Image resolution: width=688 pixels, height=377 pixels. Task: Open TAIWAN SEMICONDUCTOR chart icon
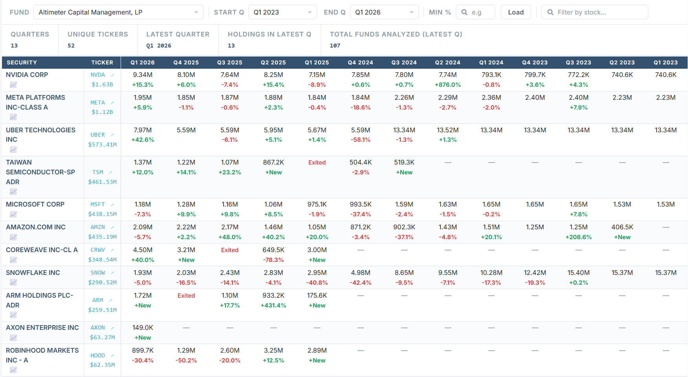click(13, 191)
